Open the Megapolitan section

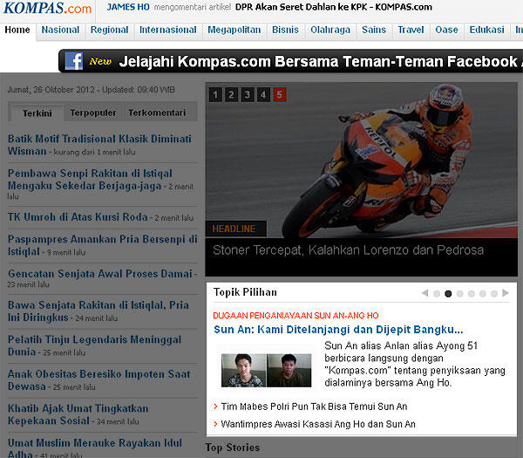pos(234,30)
